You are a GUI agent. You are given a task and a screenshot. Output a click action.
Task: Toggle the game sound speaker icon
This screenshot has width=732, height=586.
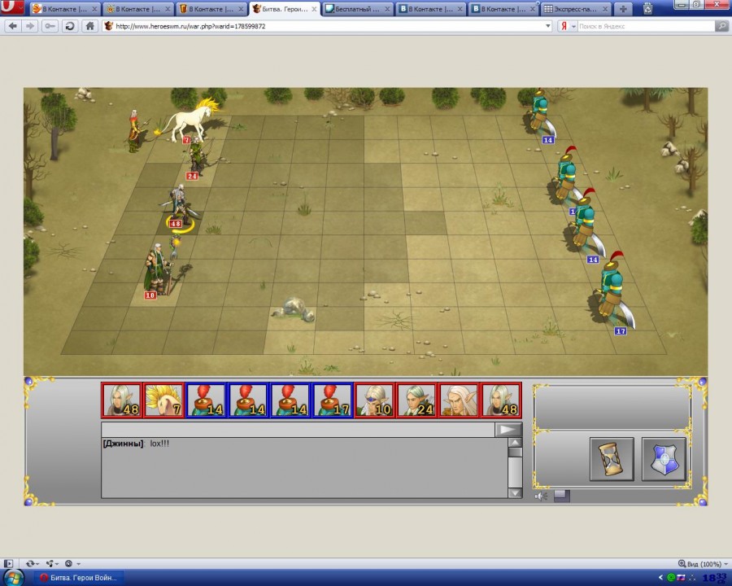[x=541, y=496]
